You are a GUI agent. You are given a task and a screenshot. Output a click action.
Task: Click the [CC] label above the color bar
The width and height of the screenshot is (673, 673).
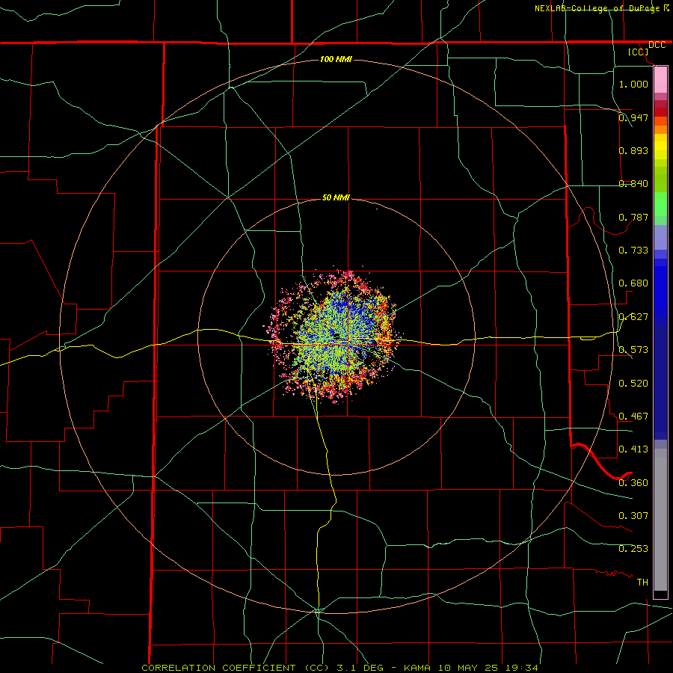(639, 52)
